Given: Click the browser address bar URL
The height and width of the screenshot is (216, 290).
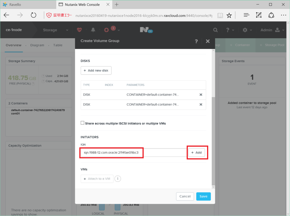Looking at the screenshot, I should coord(144,16).
